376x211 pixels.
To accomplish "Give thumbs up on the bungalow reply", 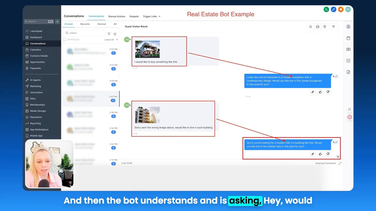I will [320, 92].
